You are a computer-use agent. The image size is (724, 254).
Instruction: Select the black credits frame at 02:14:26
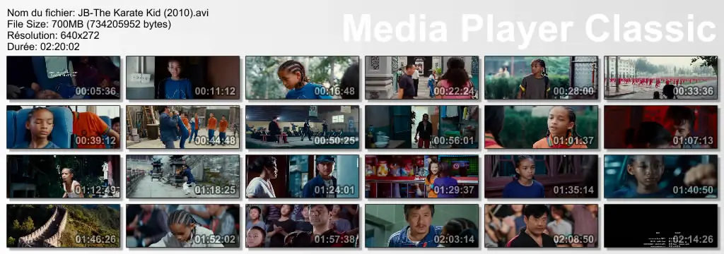point(661,226)
